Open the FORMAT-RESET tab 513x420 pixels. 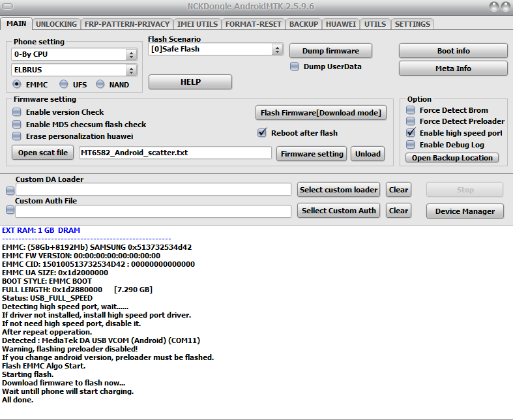pyautogui.click(x=253, y=24)
